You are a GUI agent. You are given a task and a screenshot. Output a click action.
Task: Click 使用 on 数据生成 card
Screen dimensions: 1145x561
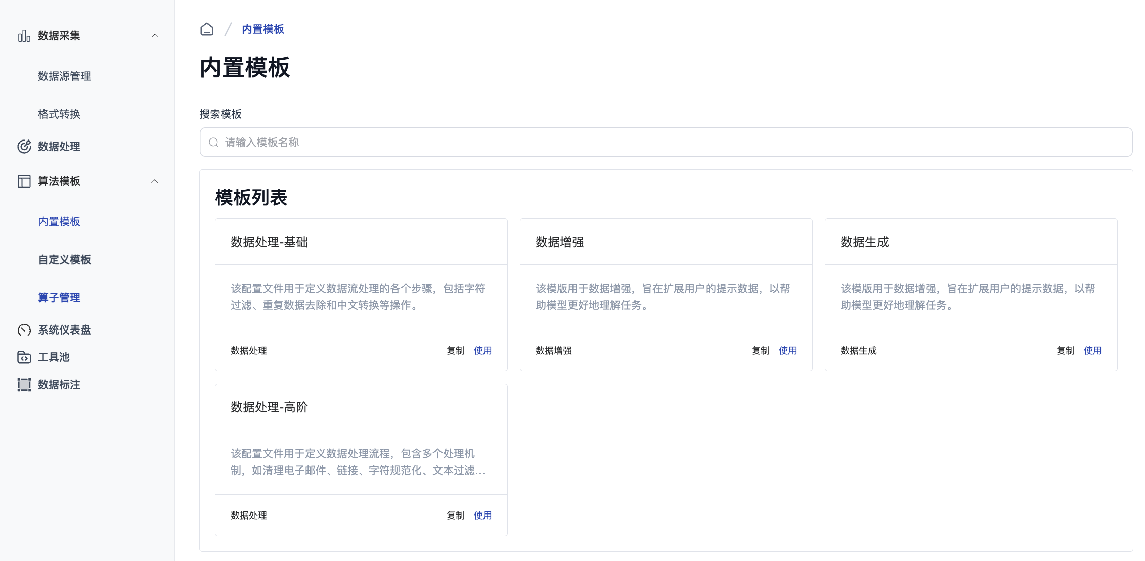coord(1092,351)
